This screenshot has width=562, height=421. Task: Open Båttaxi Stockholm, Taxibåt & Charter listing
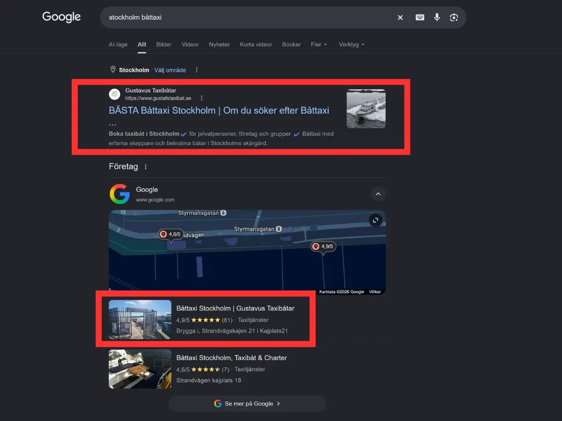pyautogui.click(x=232, y=358)
